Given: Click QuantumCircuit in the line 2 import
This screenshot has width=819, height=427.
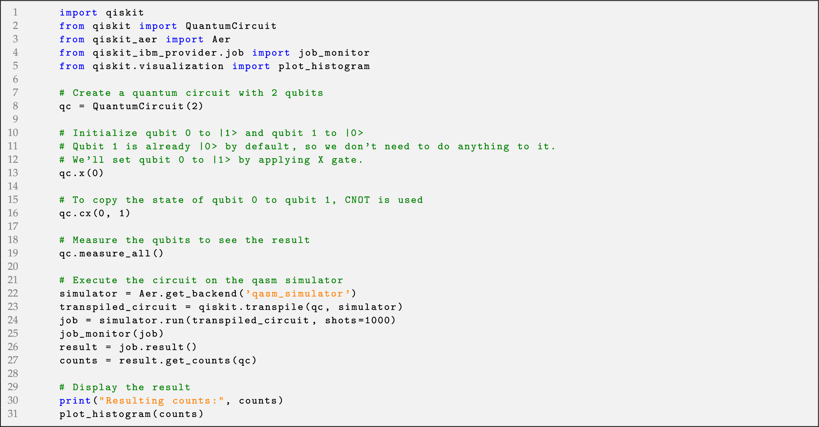Looking at the screenshot, I should click(231, 26).
